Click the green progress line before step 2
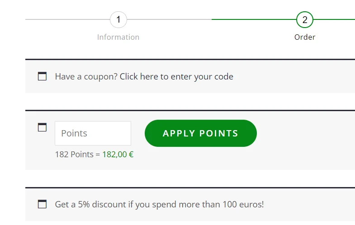 point(254,19)
